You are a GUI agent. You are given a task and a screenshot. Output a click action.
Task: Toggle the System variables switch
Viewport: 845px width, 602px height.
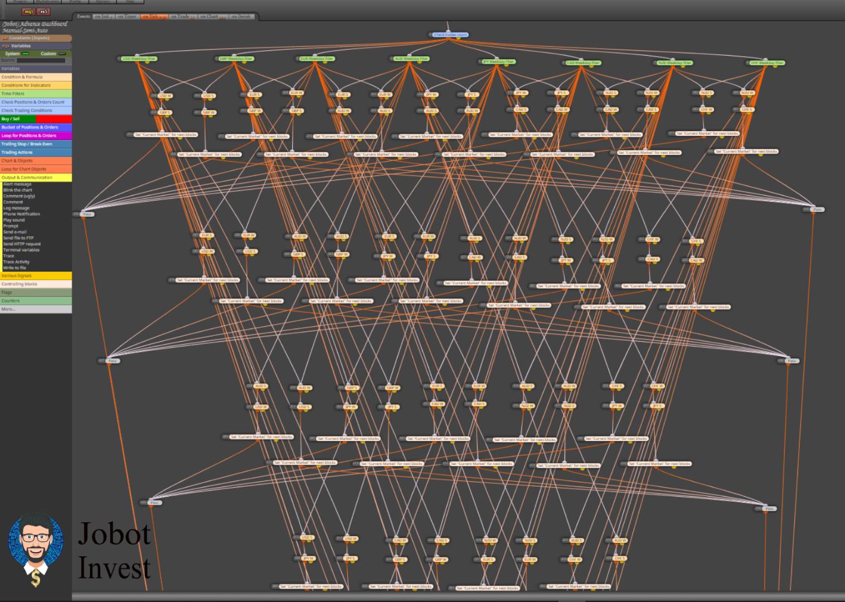pyautogui.click(x=26, y=54)
